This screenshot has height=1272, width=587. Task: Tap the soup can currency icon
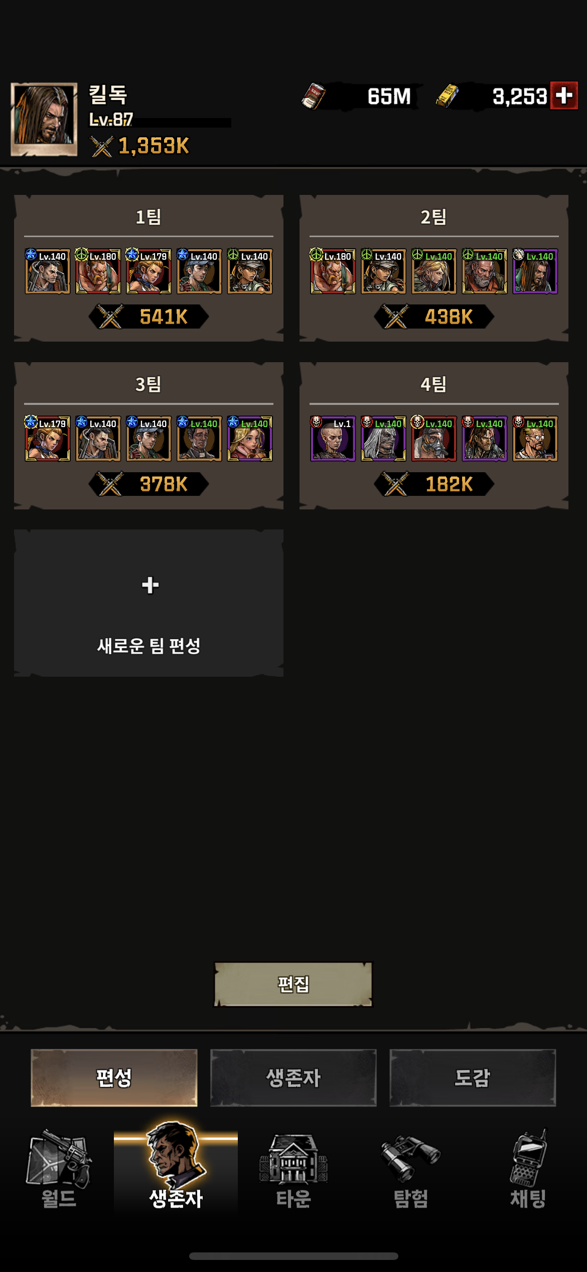click(x=314, y=96)
